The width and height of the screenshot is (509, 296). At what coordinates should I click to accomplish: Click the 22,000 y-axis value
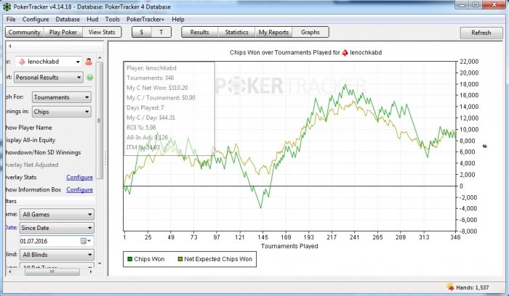469,62
